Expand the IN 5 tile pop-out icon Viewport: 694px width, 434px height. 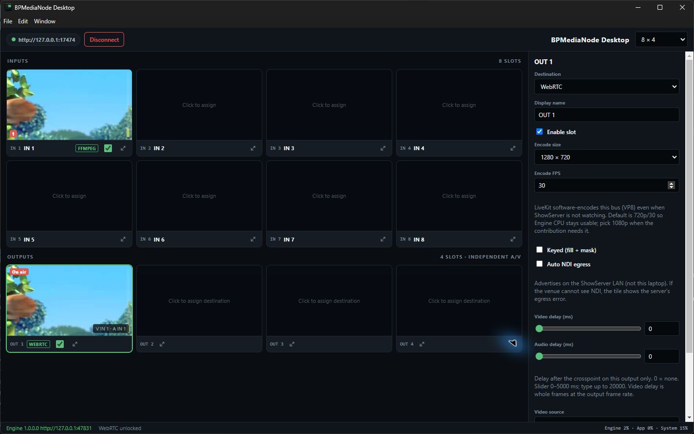coord(123,239)
